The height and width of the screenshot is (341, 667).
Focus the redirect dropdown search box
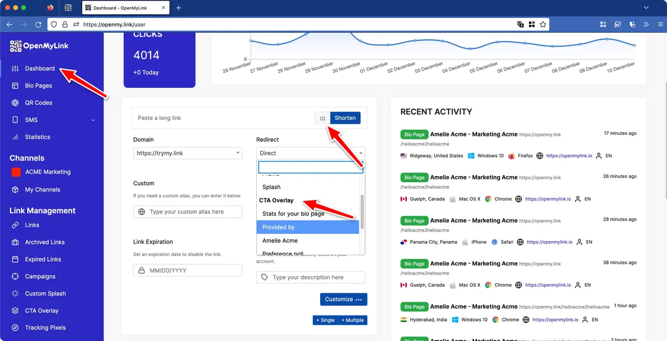(310, 167)
